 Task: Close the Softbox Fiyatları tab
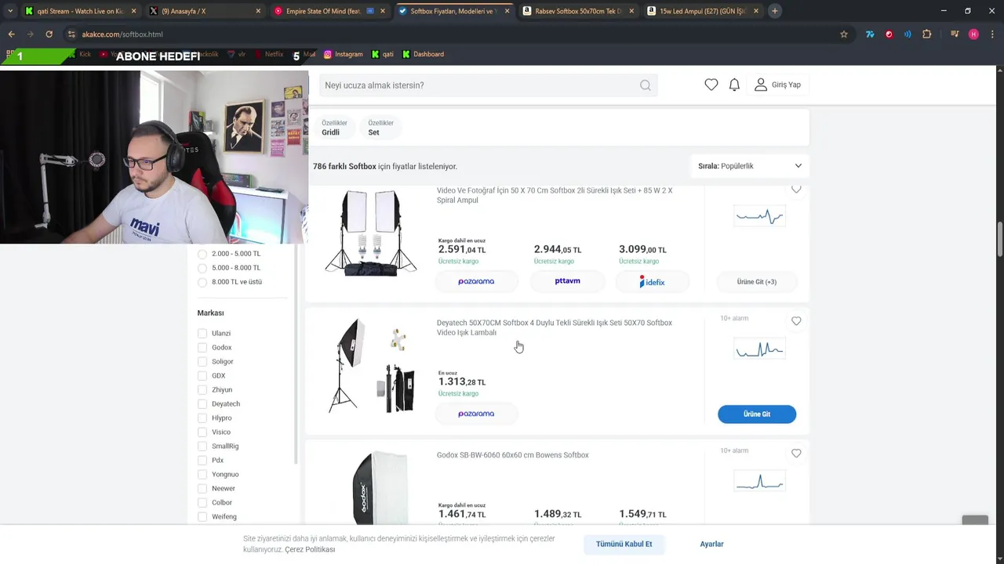[507, 11]
